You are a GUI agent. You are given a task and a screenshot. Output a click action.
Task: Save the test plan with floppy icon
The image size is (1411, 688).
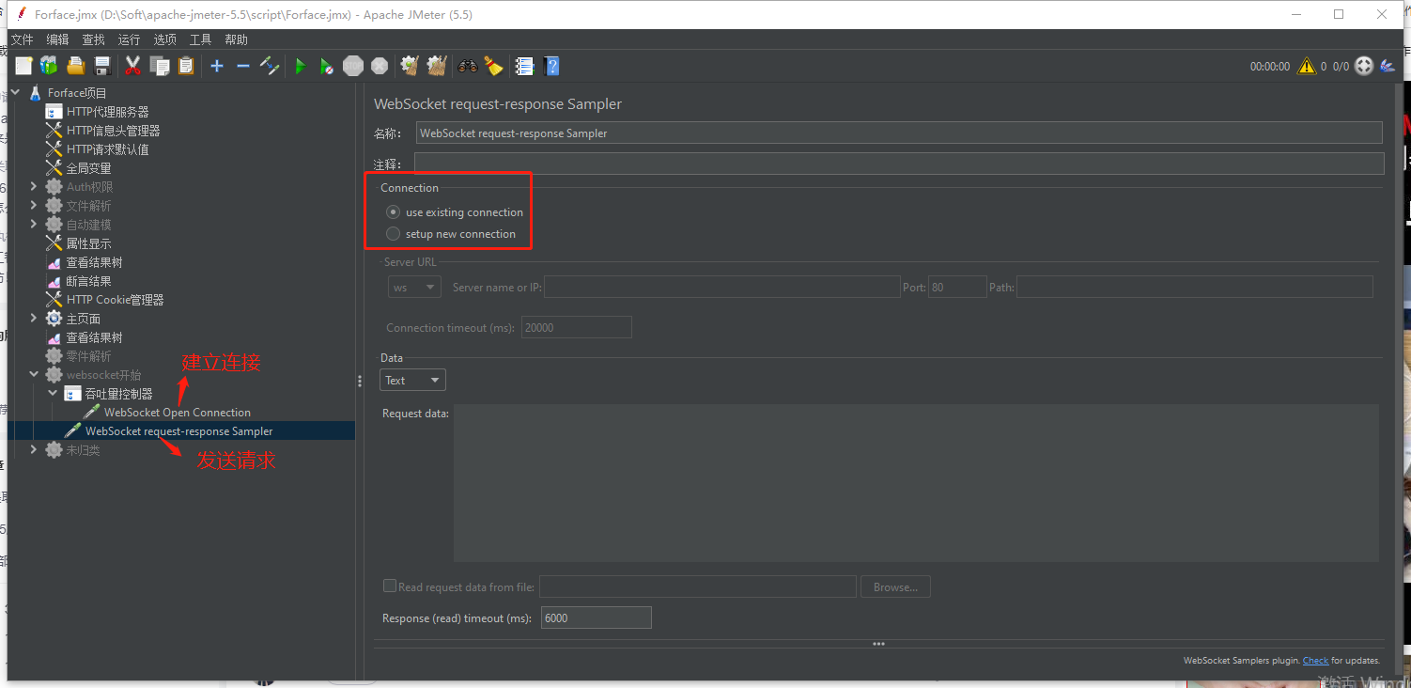[102, 66]
